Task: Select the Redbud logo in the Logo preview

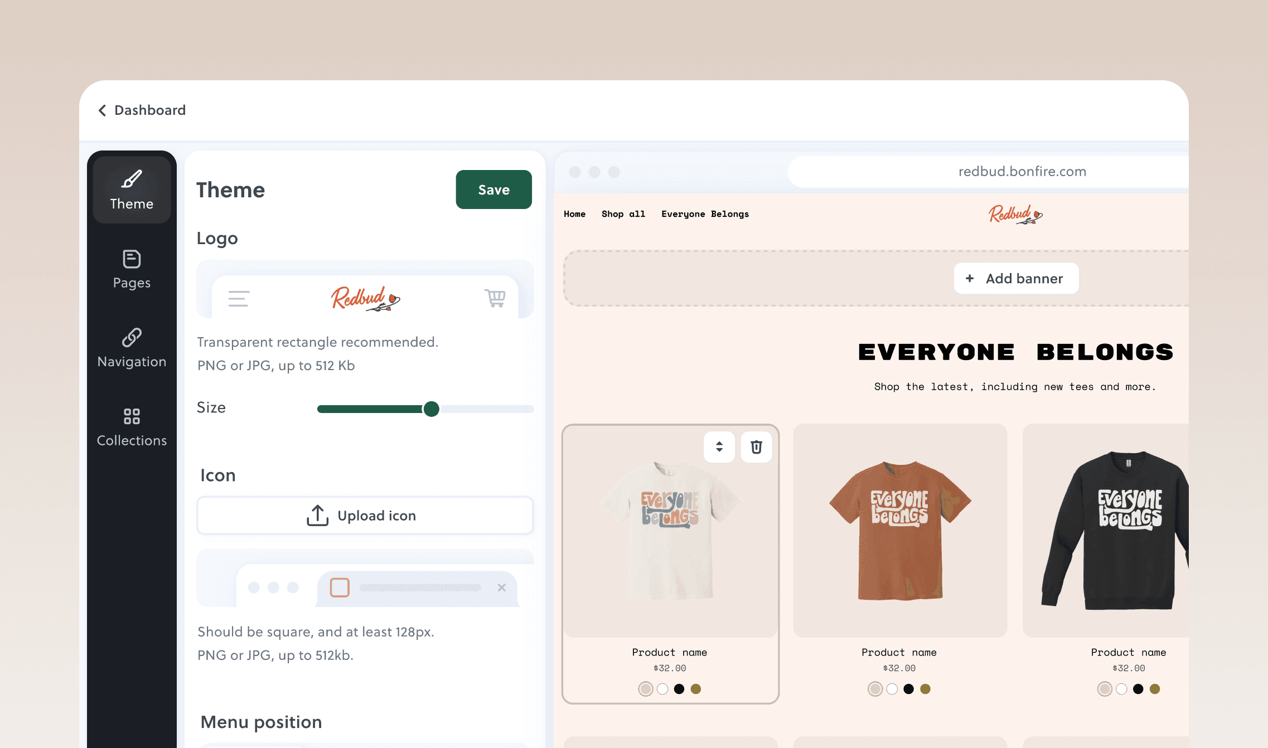Action: [365, 299]
